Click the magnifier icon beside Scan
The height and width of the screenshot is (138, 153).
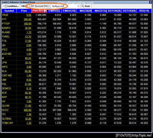coord(82,6)
